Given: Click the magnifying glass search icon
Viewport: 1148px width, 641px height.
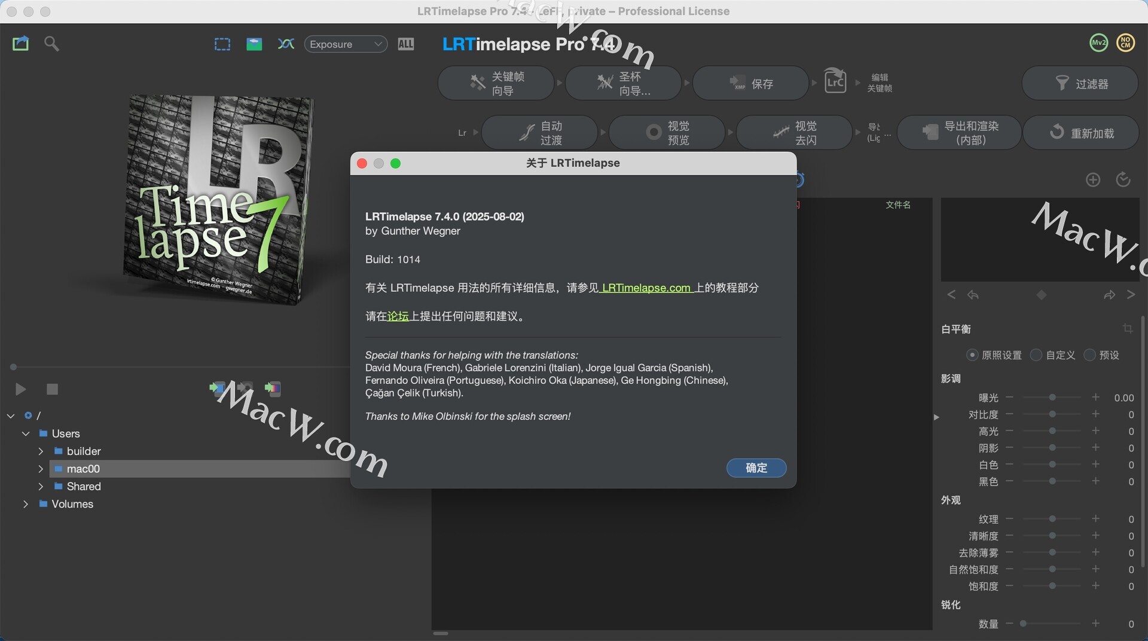Looking at the screenshot, I should pos(51,44).
